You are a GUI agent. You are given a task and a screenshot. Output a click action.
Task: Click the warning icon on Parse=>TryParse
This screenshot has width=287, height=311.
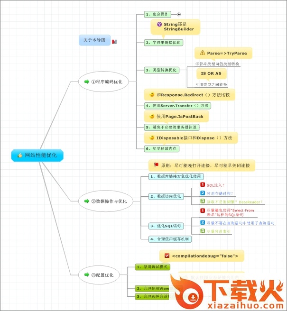pos(203,53)
